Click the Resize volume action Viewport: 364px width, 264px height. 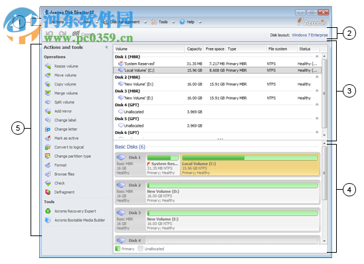66,66
